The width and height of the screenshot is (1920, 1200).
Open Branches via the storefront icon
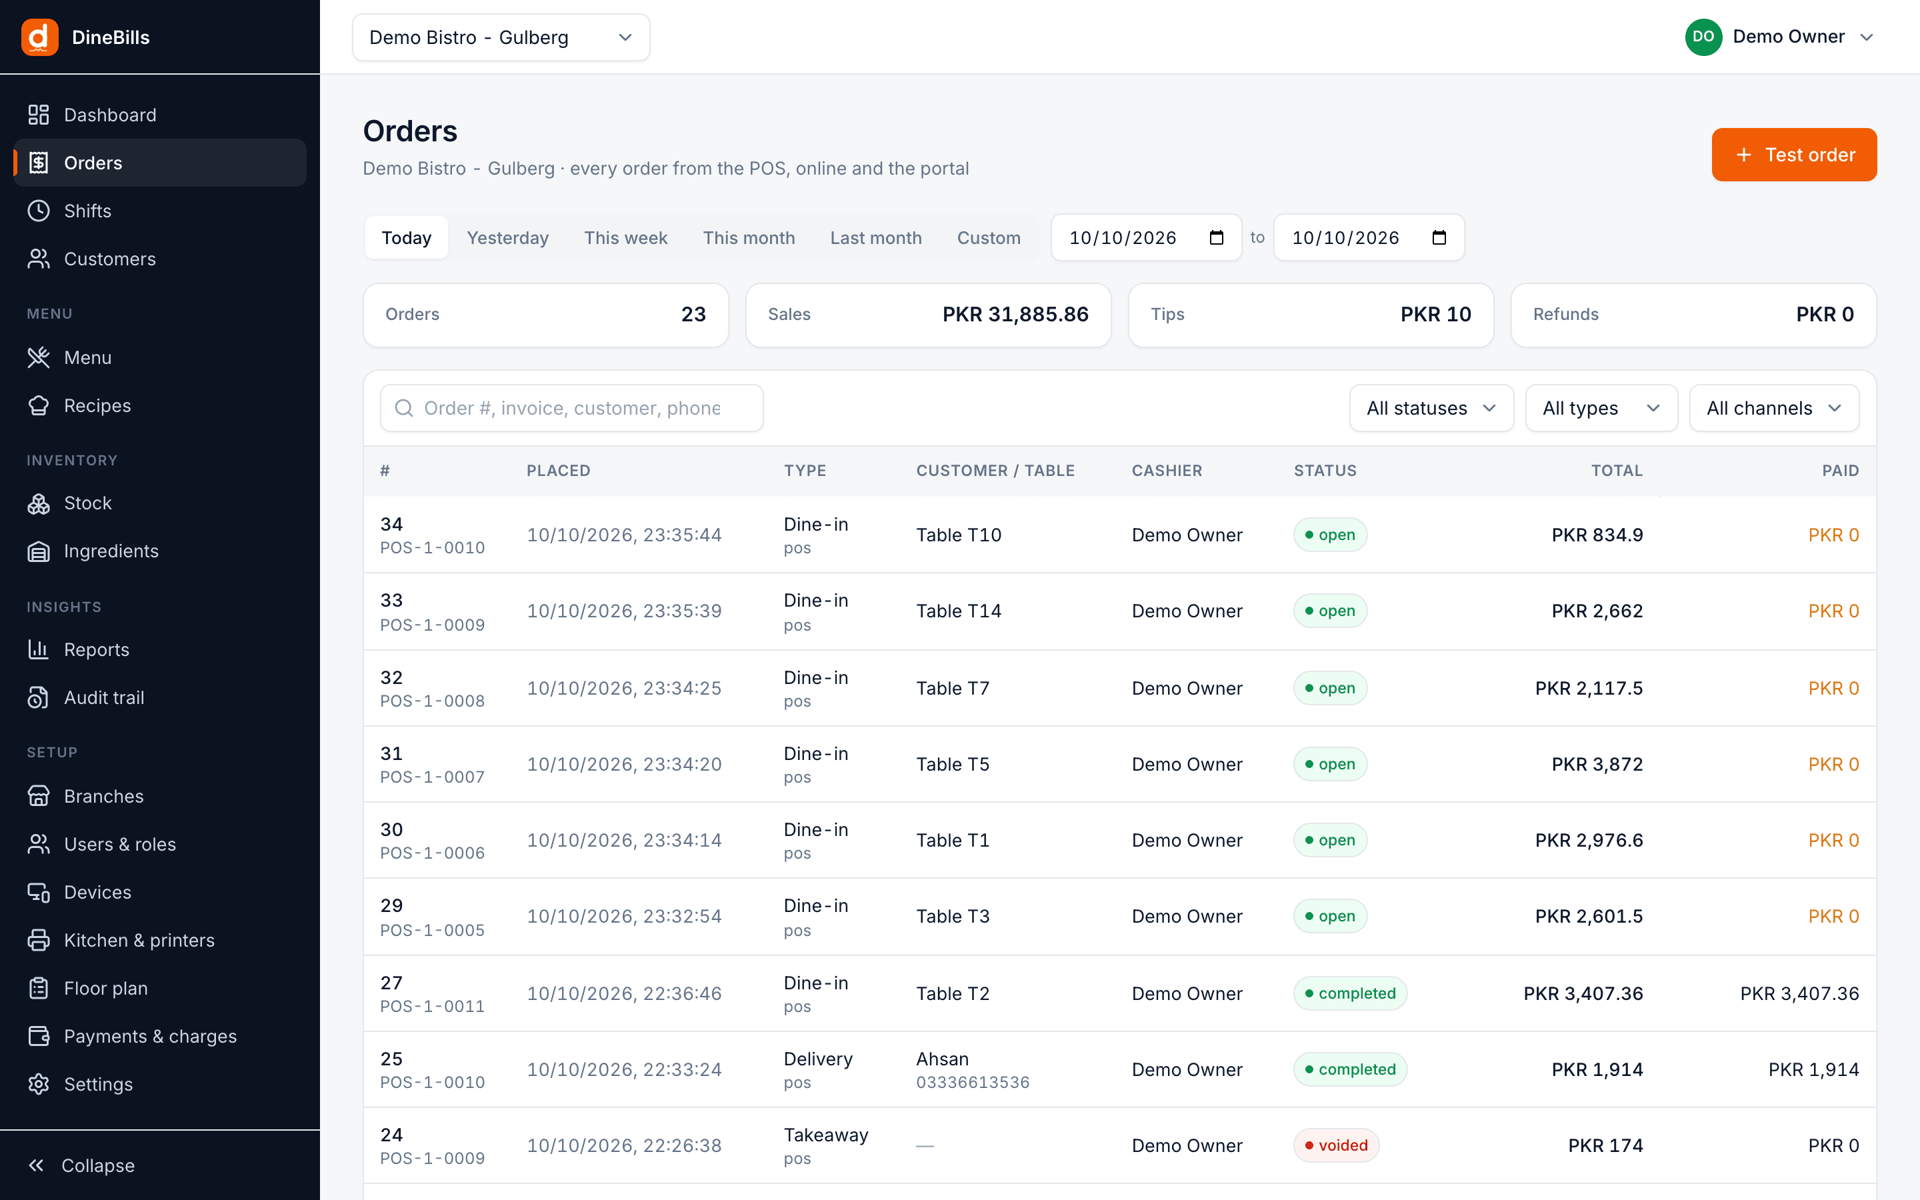(39, 796)
